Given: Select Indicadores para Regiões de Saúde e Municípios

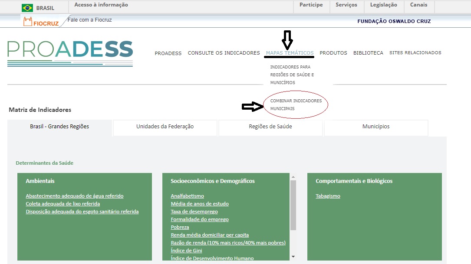Looking at the screenshot, I should [x=292, y=75].
